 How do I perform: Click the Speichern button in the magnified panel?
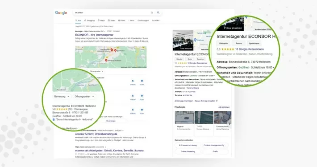(x=254, y=43)
